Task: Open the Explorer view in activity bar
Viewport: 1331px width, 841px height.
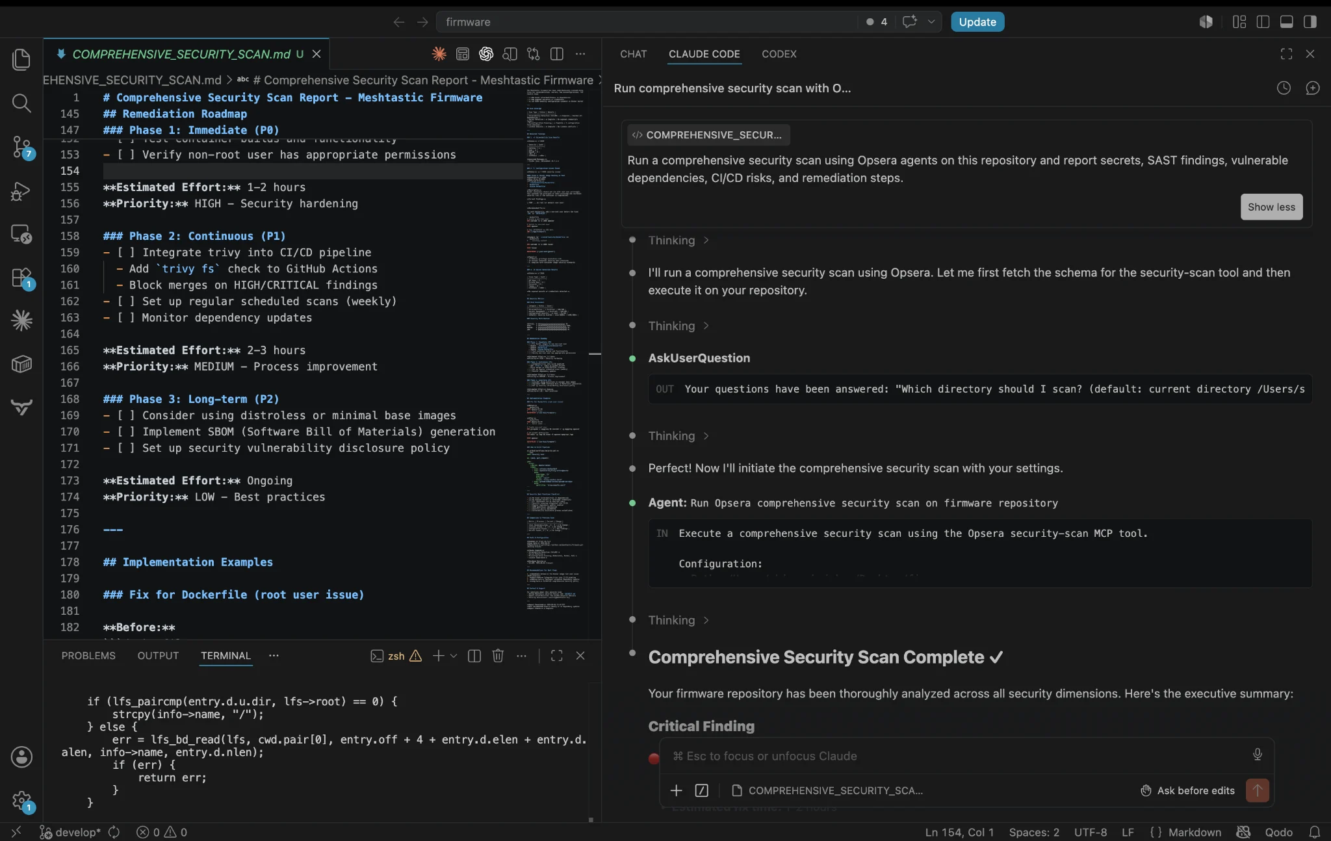Action: click(21, 60)
